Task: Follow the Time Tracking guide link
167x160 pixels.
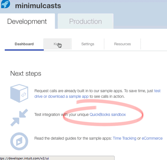Action: pyautogui.click(x=125, y=138)
